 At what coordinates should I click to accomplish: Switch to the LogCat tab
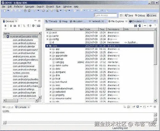point(8,107)
